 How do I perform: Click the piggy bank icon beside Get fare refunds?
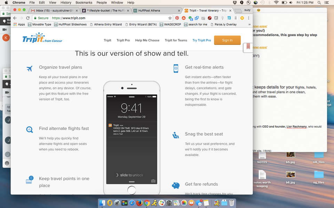175,185
